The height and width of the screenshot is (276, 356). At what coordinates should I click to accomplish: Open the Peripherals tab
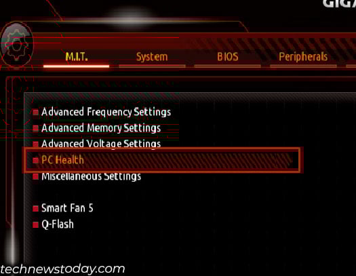coord(303,57)
